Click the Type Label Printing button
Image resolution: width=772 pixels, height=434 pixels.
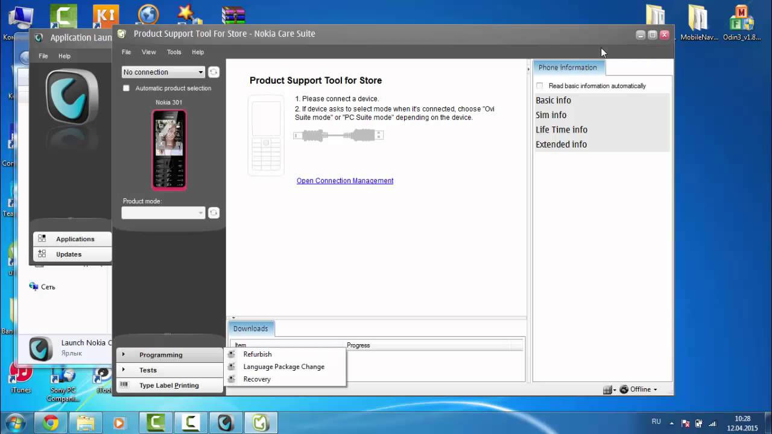tap(169, 385)
